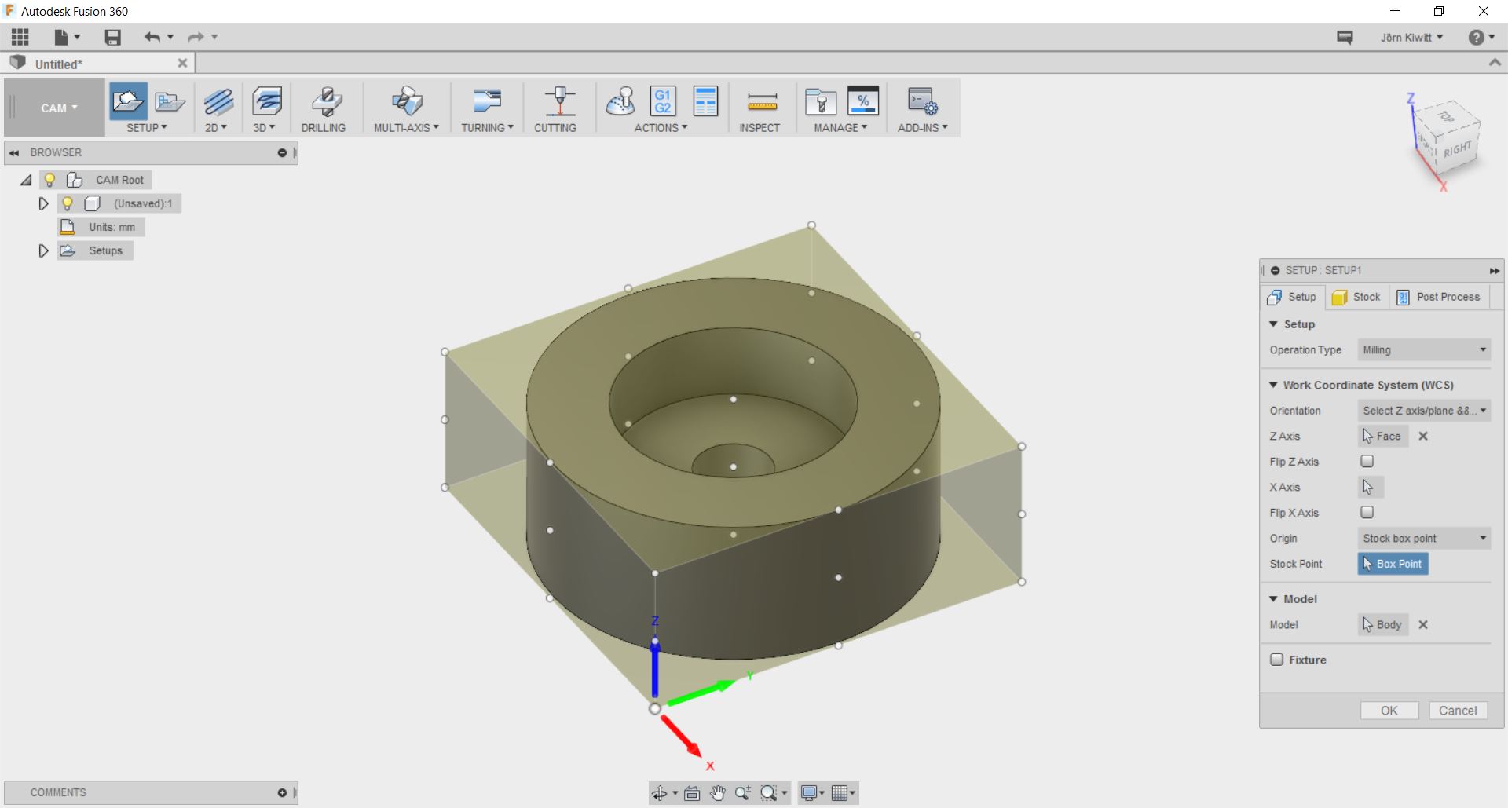Click the New Setup icon
This screenshot has width=1508, height=808.
128,101
